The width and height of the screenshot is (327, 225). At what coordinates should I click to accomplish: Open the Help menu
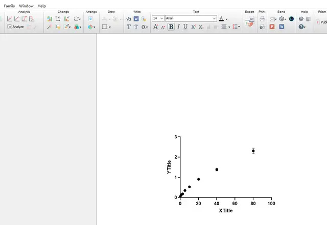click(42, 6)
